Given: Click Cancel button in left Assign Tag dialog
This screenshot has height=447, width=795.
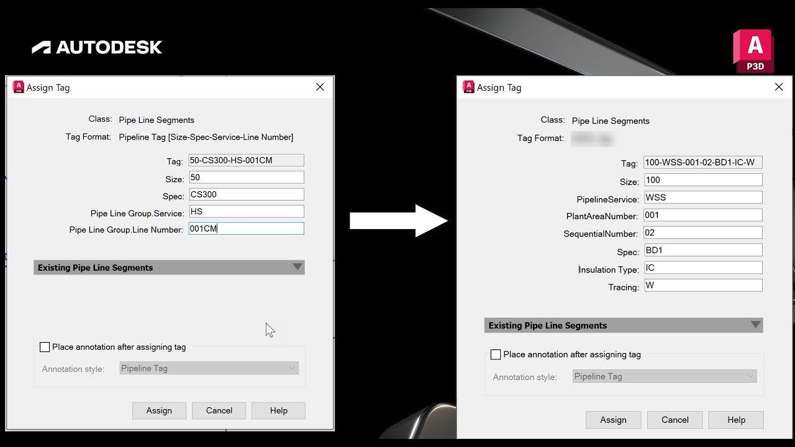Looking at the screenshot, I should [x=219, y=410].
